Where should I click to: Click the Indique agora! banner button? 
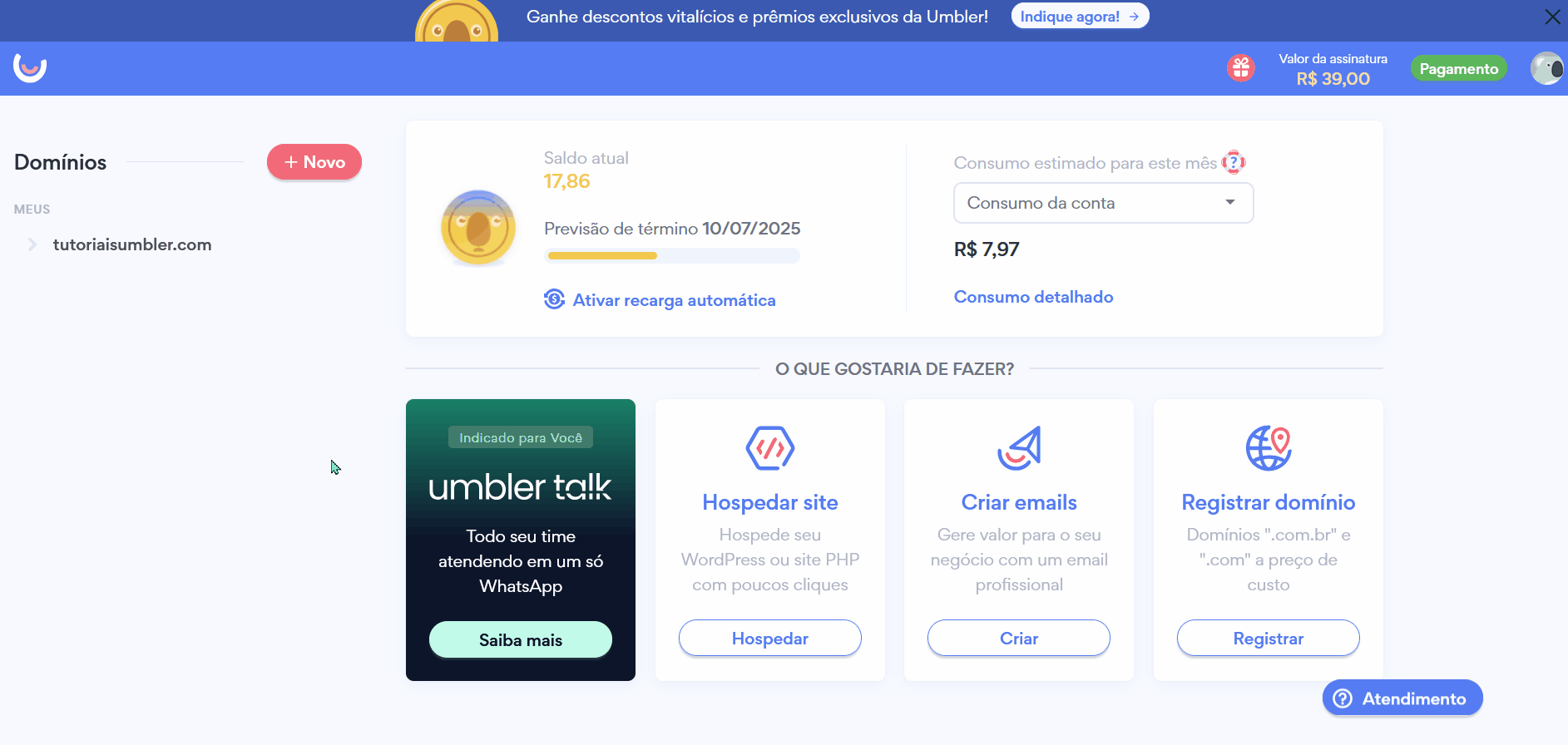click(x=1080, y=16)
